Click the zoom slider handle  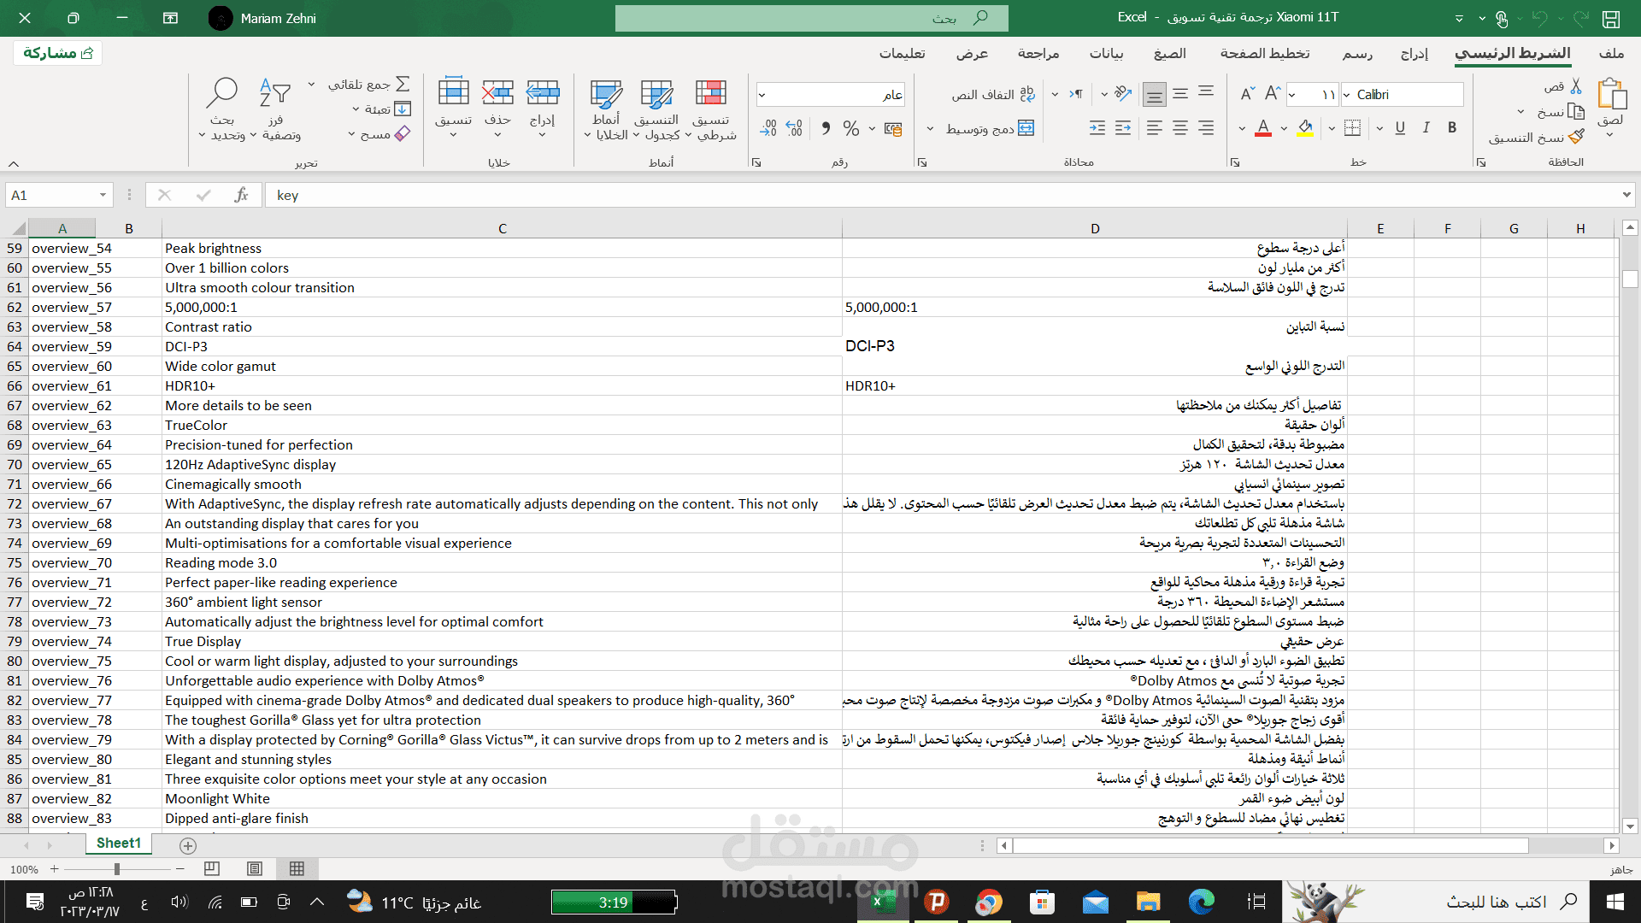117,869
